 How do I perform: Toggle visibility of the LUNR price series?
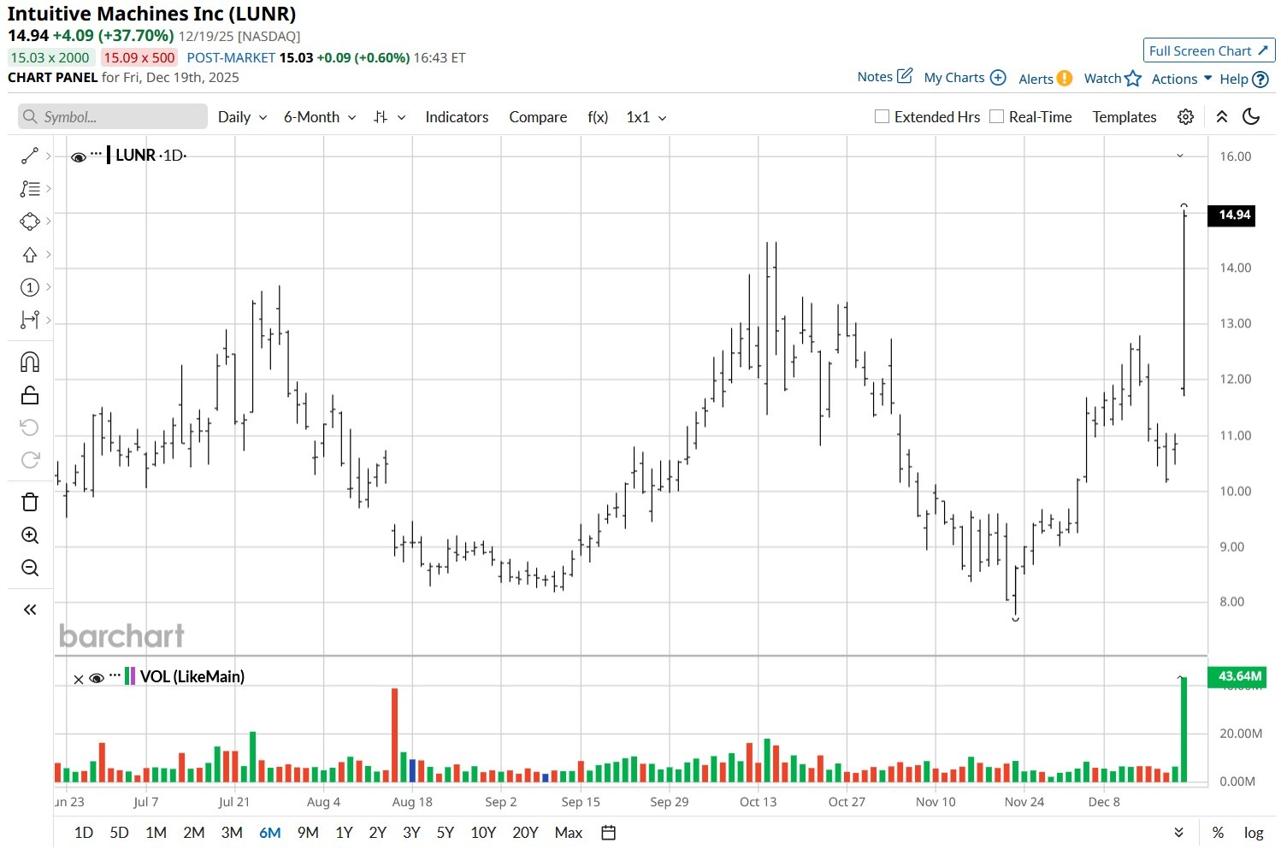[x=79, y=156]
